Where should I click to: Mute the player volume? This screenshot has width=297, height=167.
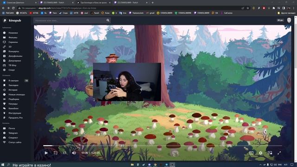point(74,153)
